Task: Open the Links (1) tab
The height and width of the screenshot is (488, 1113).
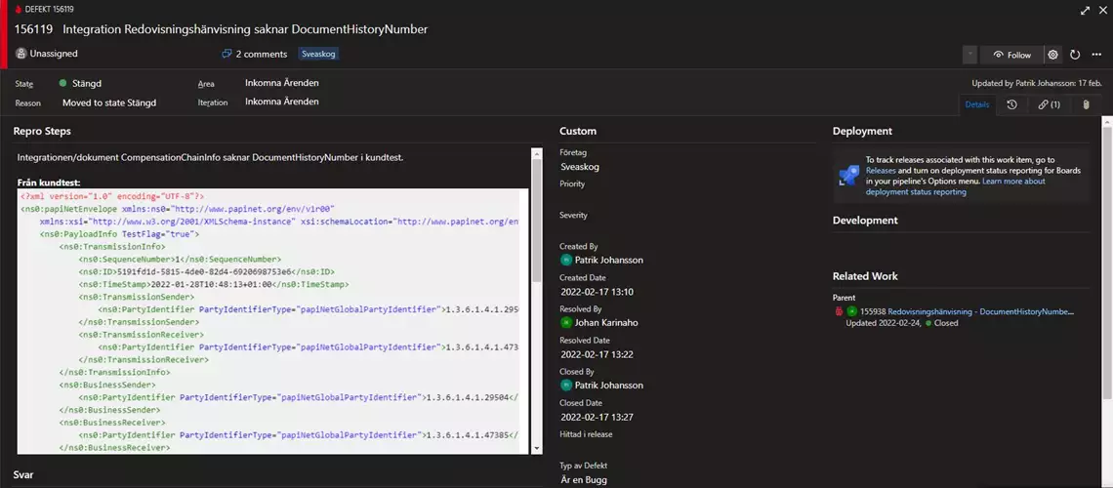Action: (1050, 104)
